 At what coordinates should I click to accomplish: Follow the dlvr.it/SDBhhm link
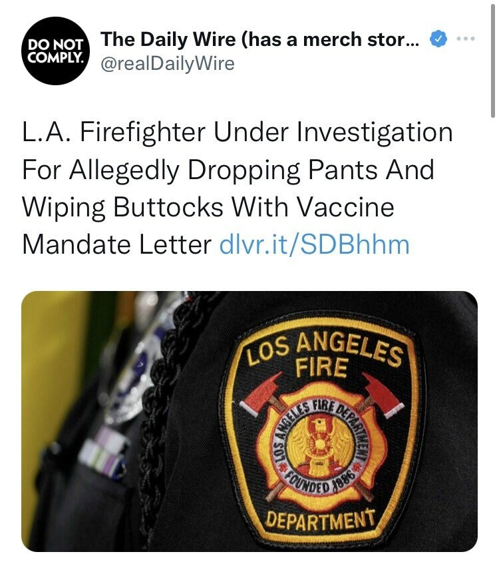(314, 244)
